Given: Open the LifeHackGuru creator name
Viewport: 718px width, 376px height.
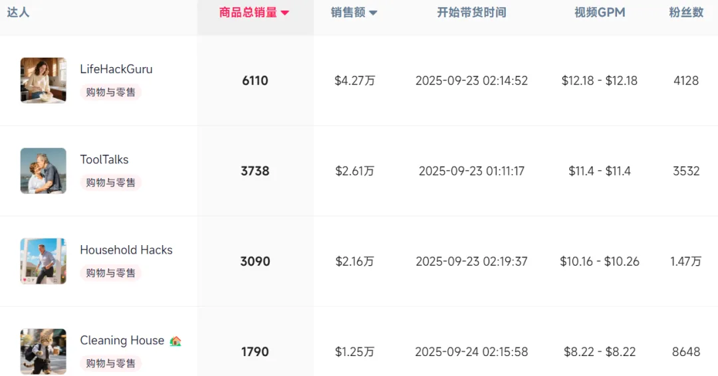Looking at the screenshot, I should [x=116, y=69].
